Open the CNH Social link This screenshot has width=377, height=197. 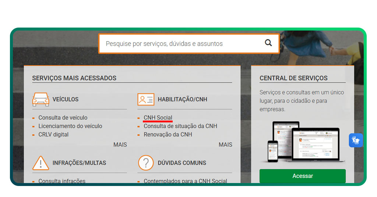pos(158,118)
